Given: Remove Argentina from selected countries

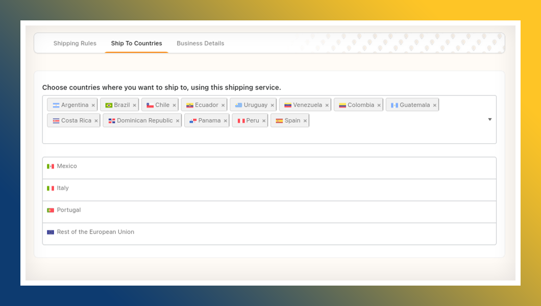Looking at the screenshot, I should pyautogui.click(x=93, y=105).
